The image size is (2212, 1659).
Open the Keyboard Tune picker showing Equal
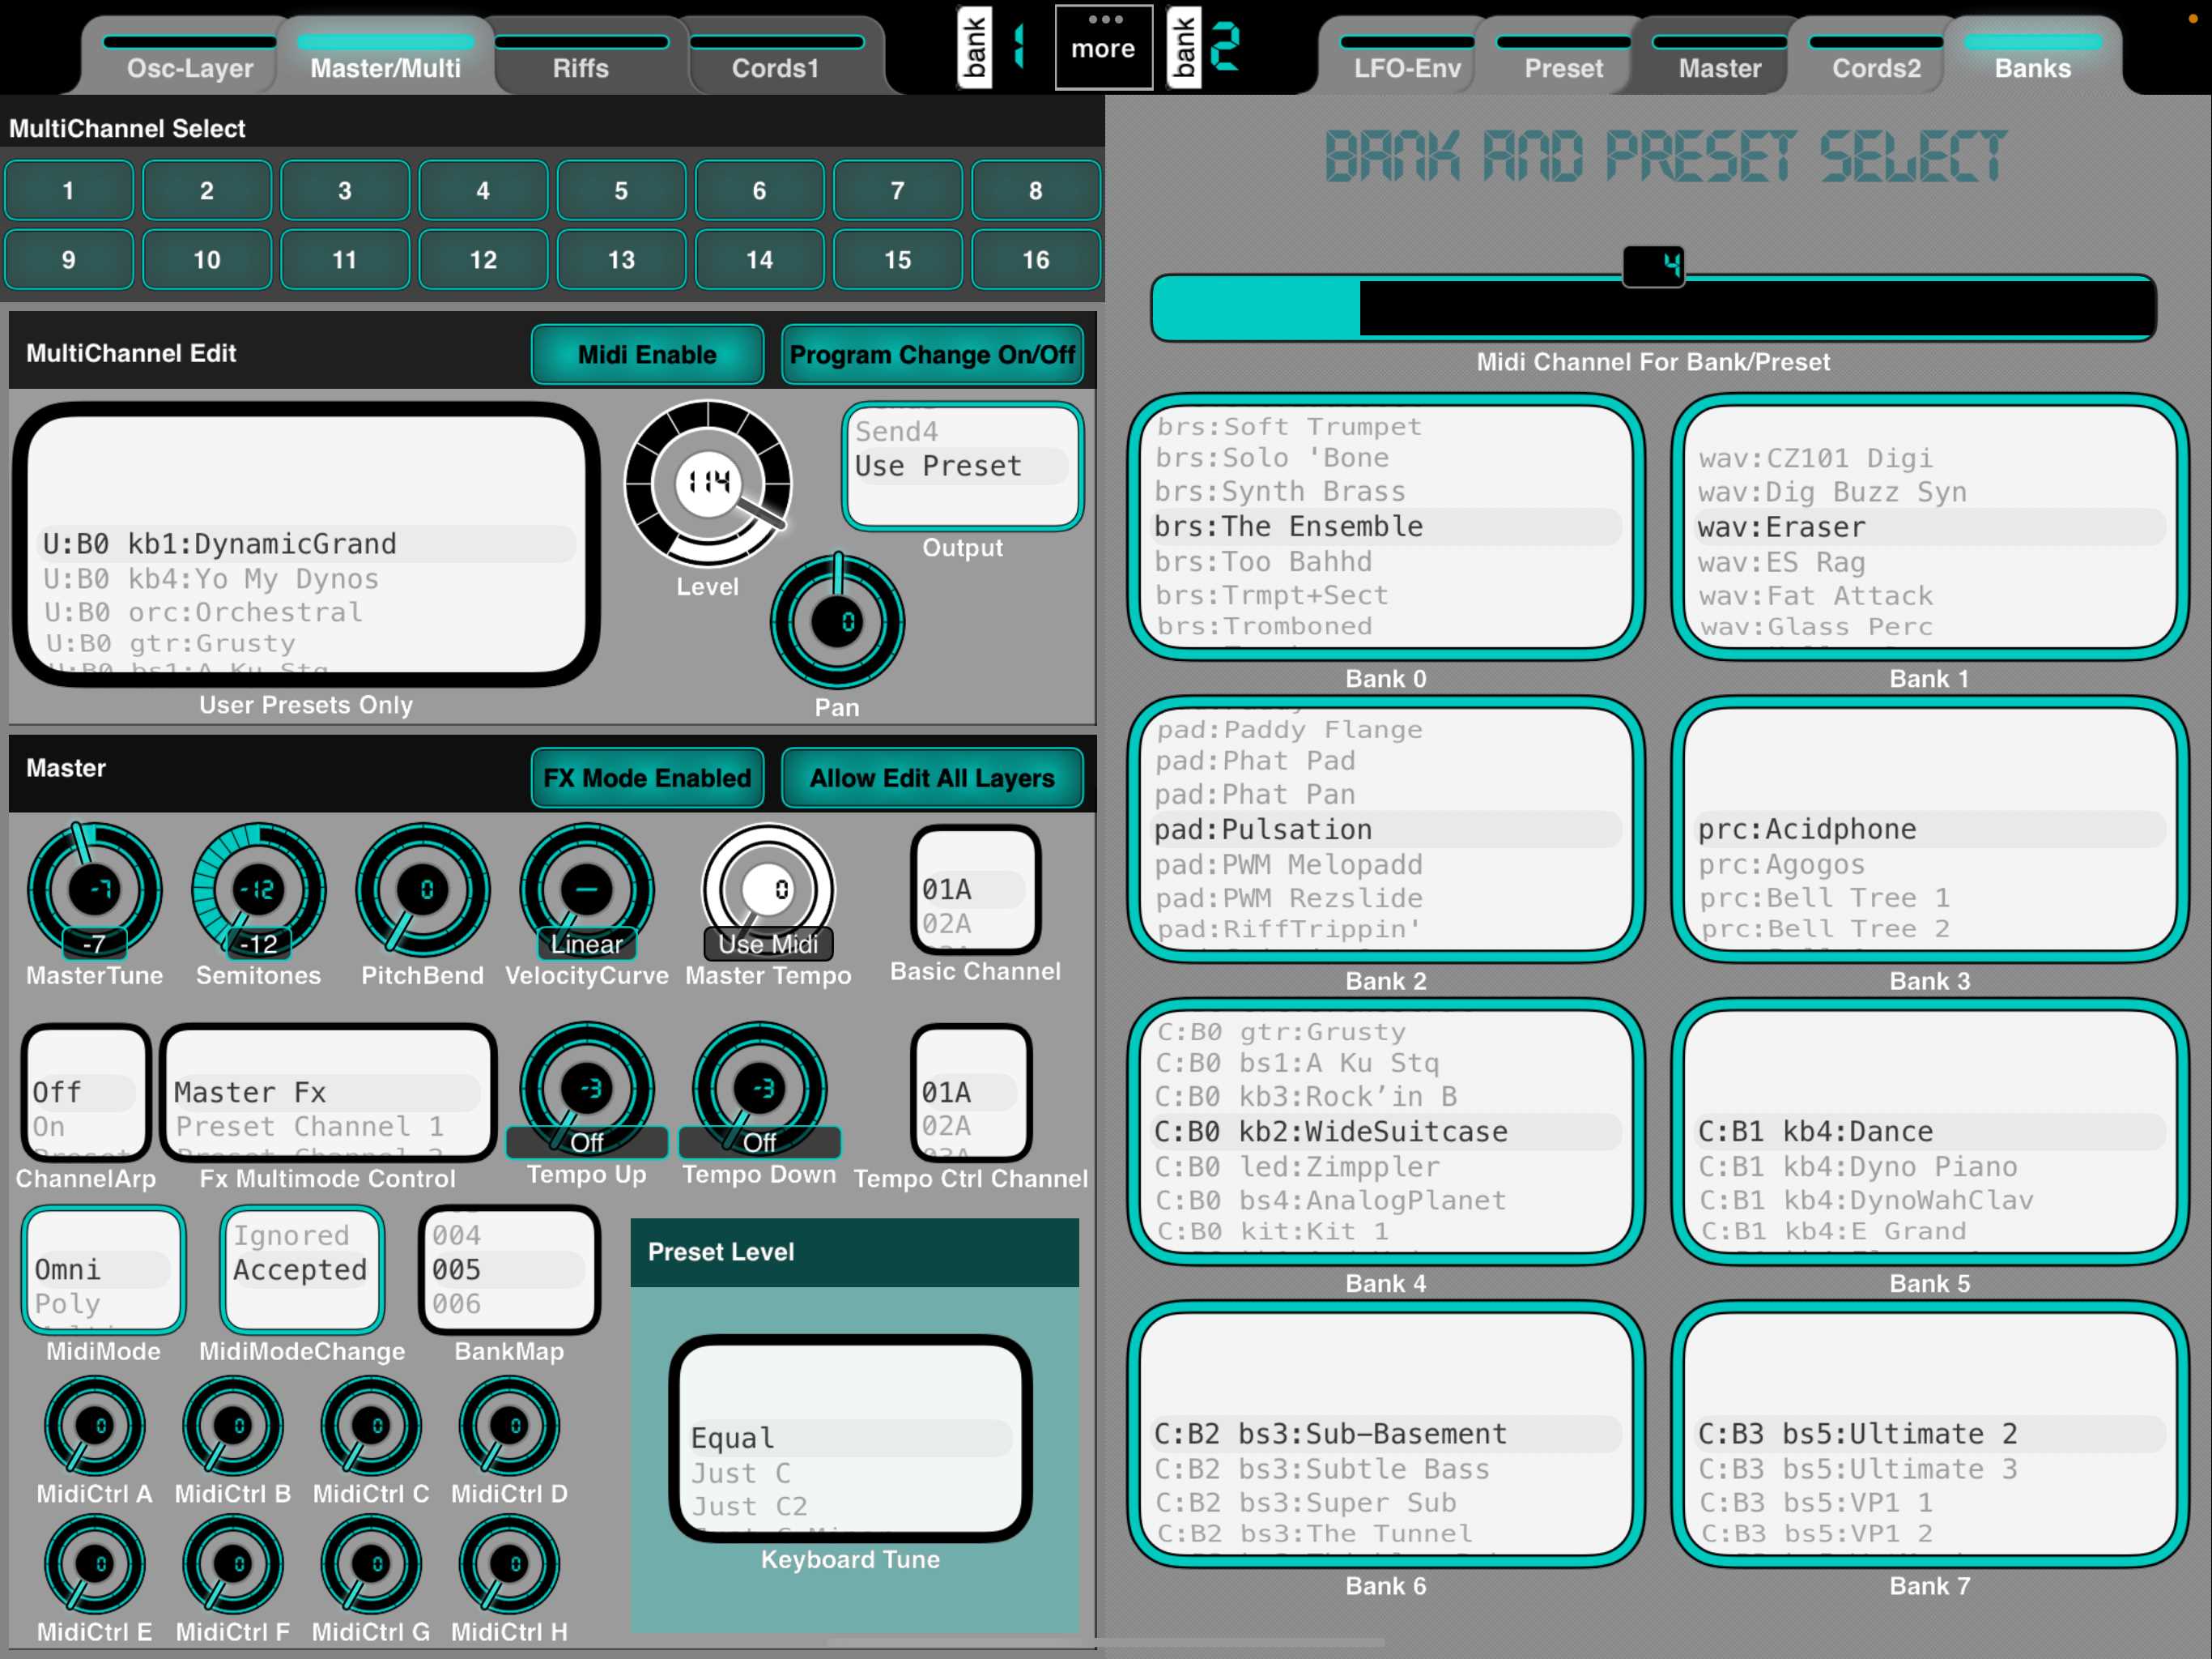point(850,1439)
